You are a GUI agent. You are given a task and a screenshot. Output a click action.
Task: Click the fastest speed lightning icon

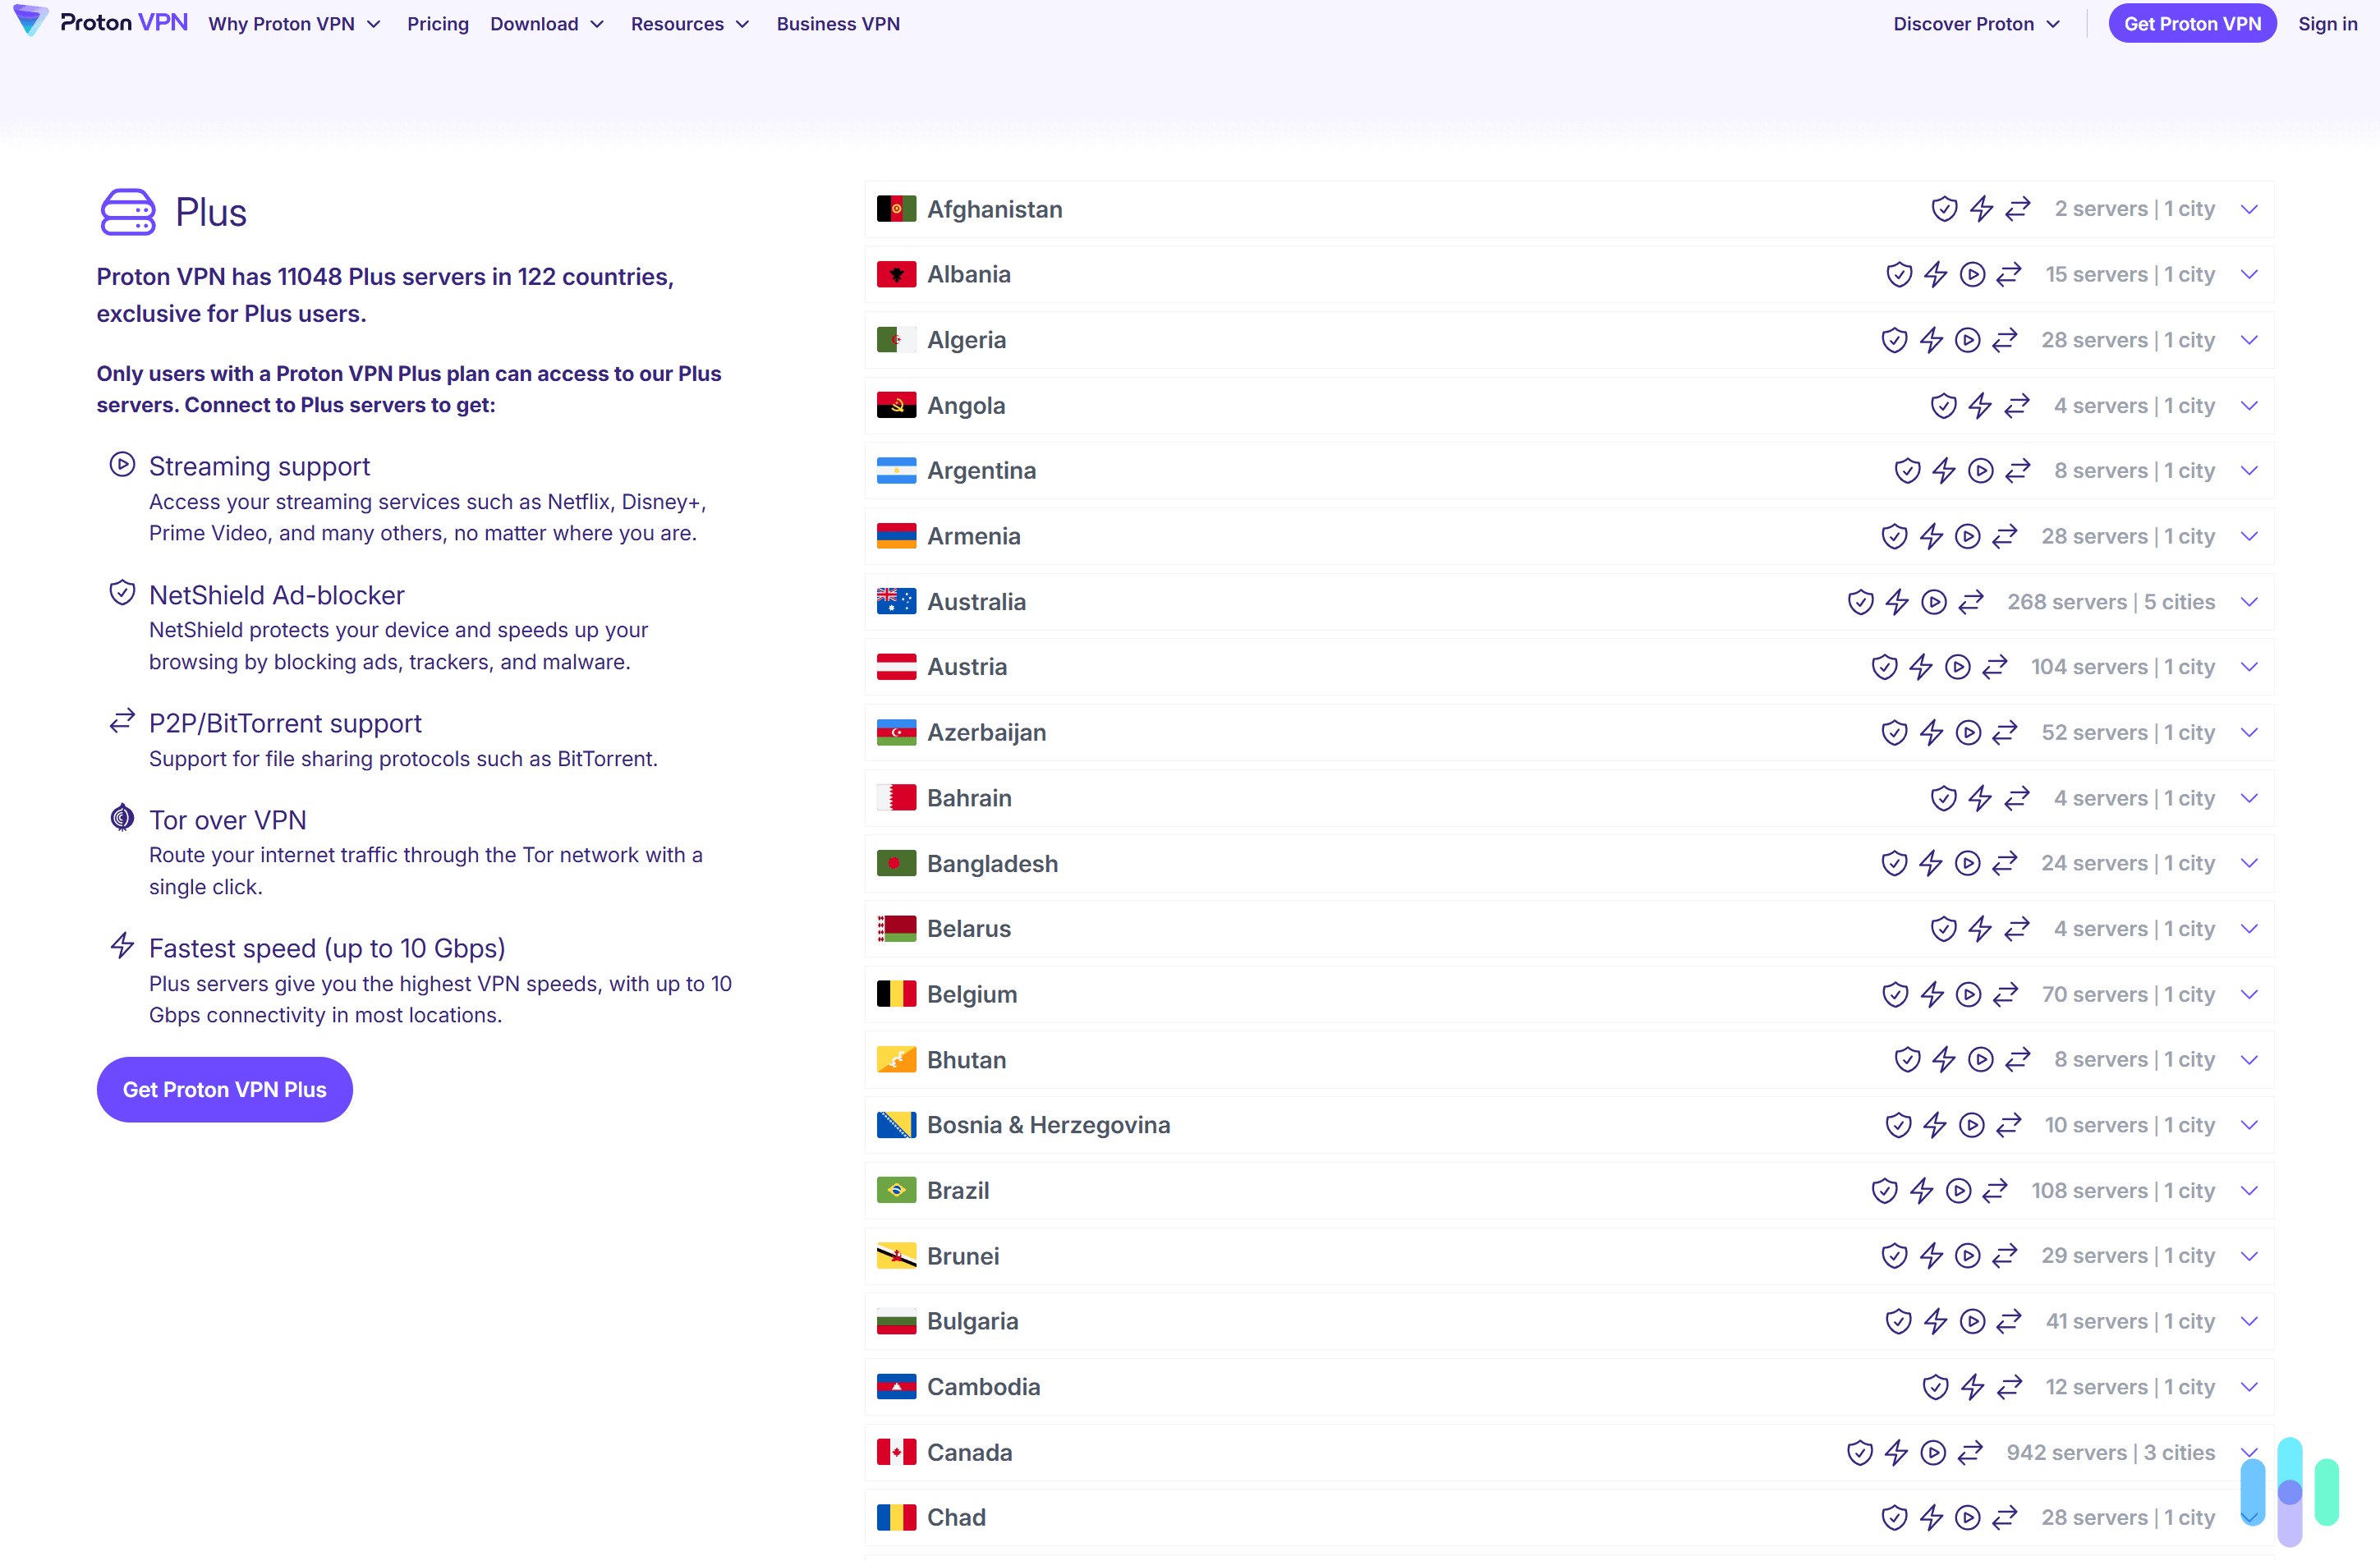[x=122, y=945]
